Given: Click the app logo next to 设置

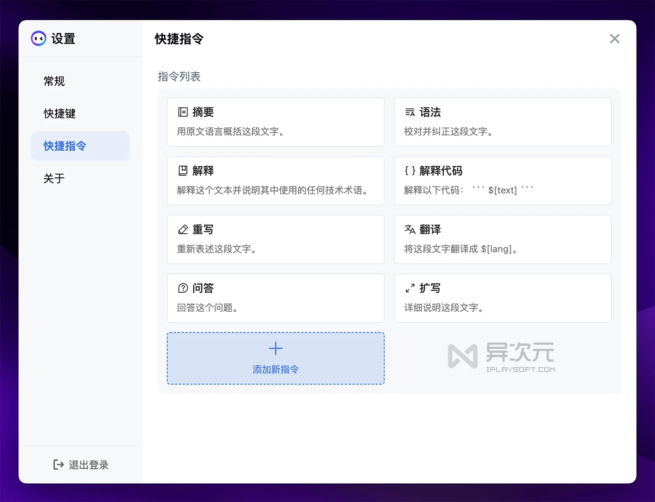Looking at the screenshot, I should (39, 39).
